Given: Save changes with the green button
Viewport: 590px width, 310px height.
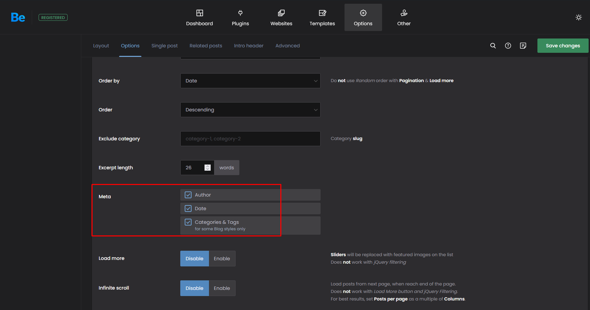Looking at the screenshot, I should click(563, 46).
